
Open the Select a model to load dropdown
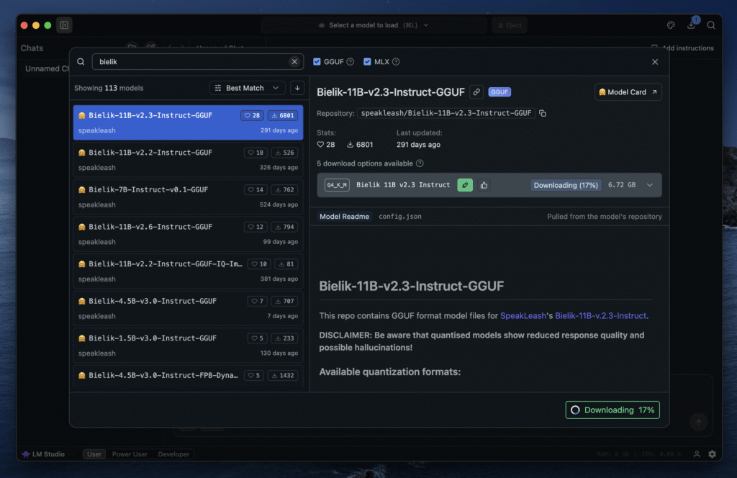(x=373, y=25)
